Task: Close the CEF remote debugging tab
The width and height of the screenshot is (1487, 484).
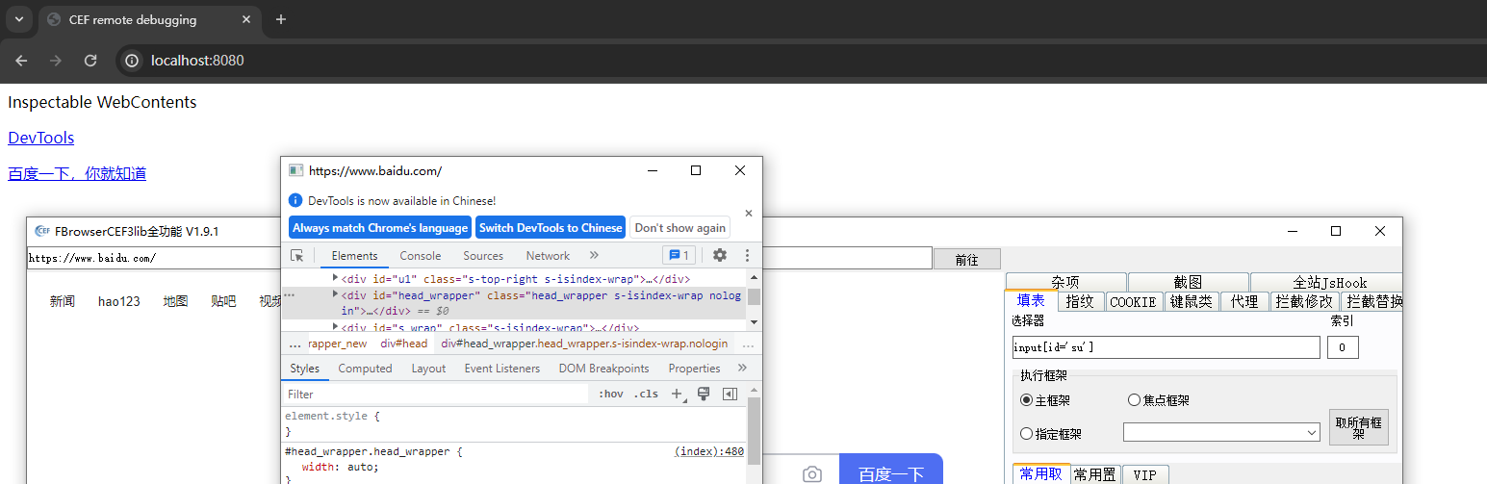Action: point(246,19)
